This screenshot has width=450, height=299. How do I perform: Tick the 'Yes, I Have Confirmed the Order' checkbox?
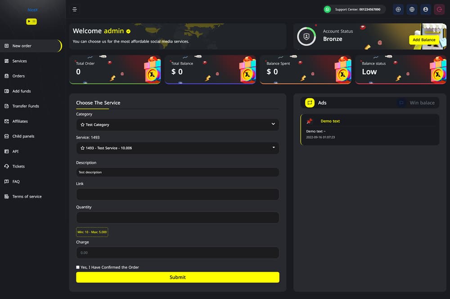(78, 267)
